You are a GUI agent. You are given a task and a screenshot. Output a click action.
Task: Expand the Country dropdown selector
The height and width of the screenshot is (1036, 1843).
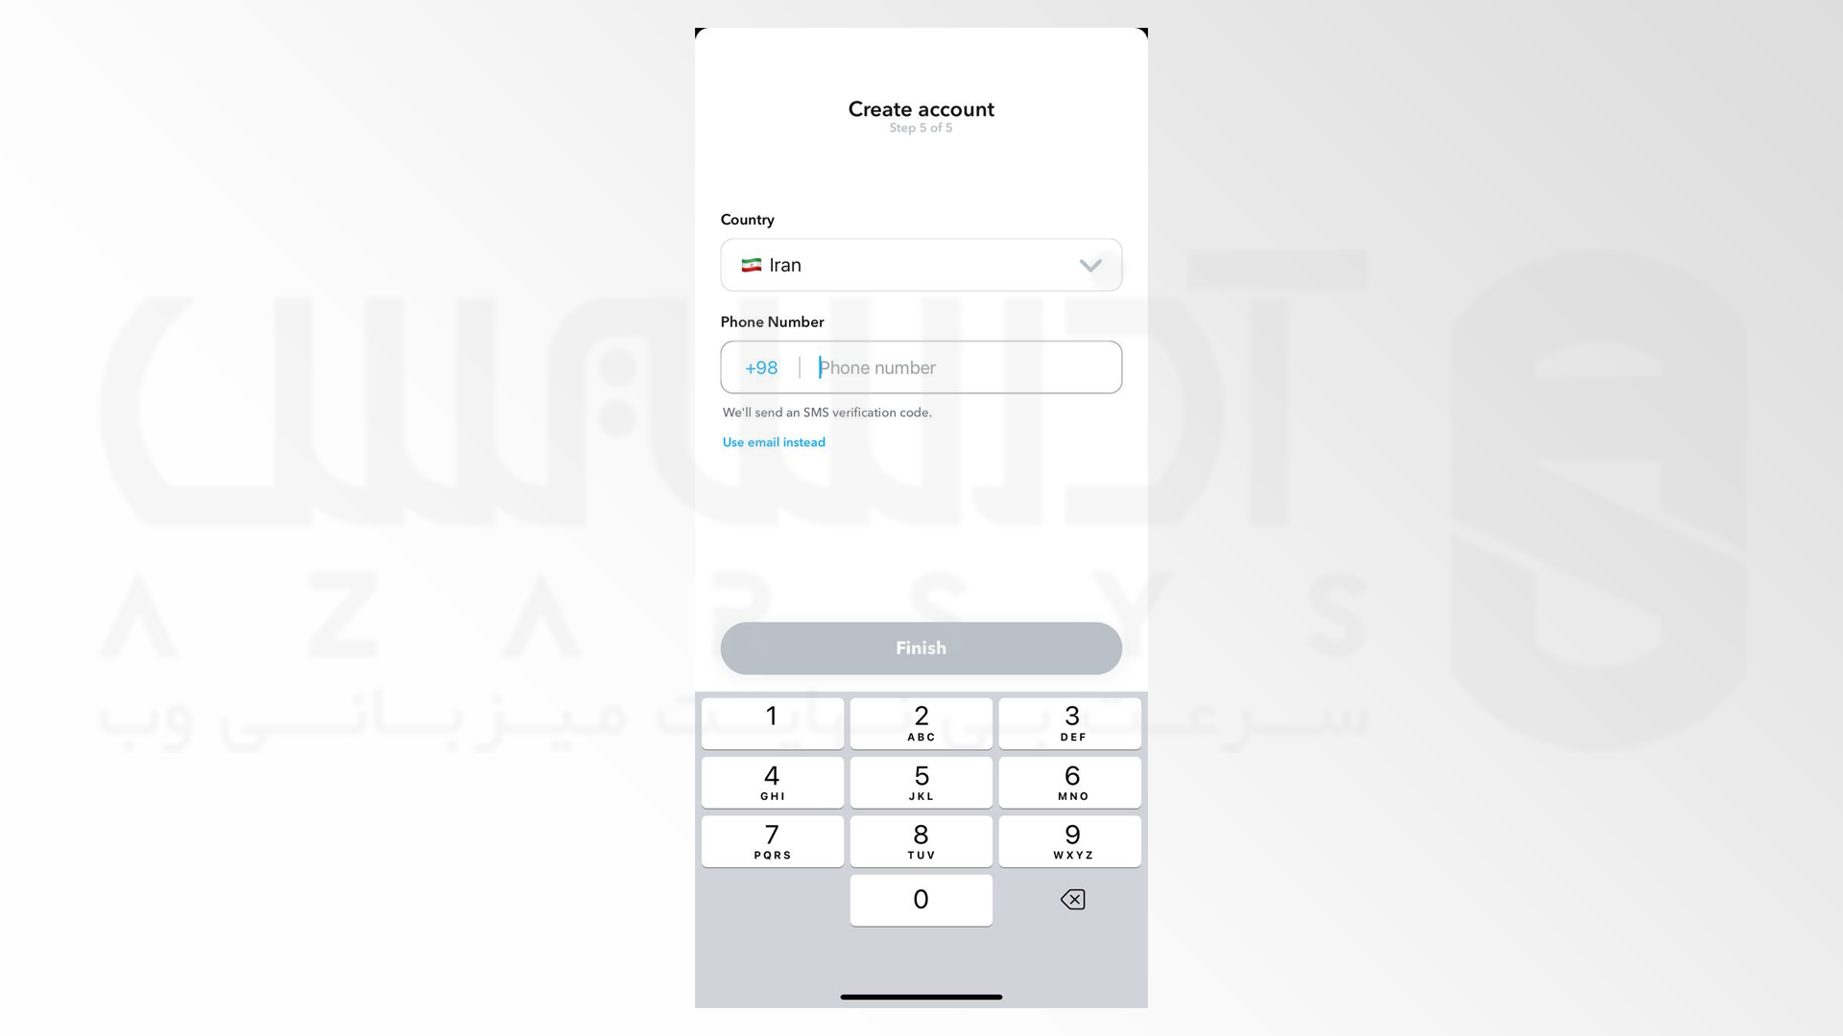coord(921,265)
